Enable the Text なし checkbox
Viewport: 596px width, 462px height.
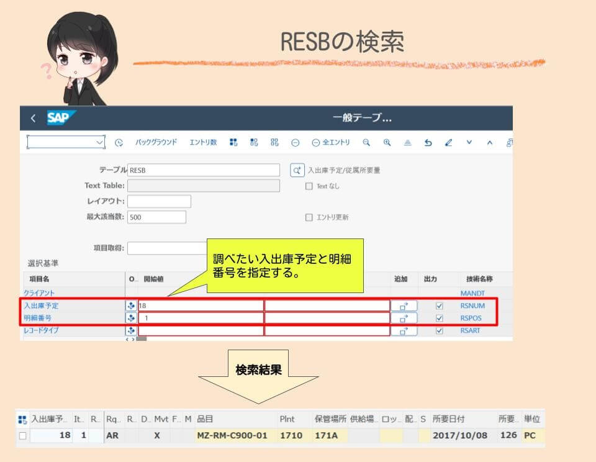(309, 186)
